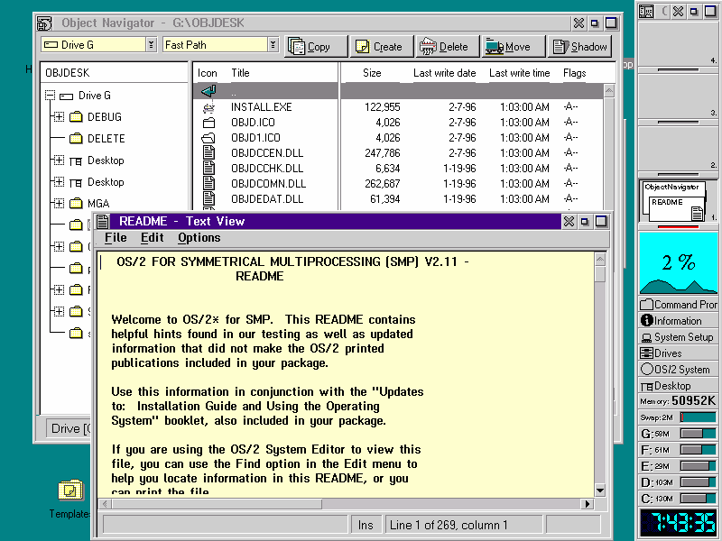This screenshot has width=722, height=541.
Task: Open the Edit menu in Text View
Action: pyautogui.click(x=152, y=238)
